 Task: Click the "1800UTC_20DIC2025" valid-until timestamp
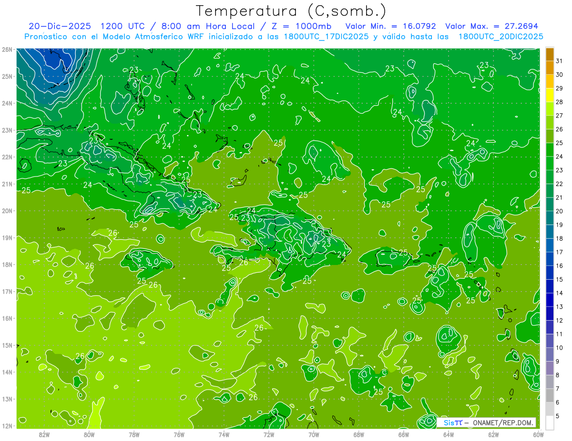[501, 37]
